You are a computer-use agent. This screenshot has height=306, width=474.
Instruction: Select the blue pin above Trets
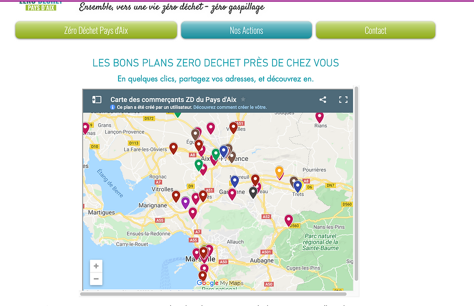pyautogui.click(x=298, y=186)
